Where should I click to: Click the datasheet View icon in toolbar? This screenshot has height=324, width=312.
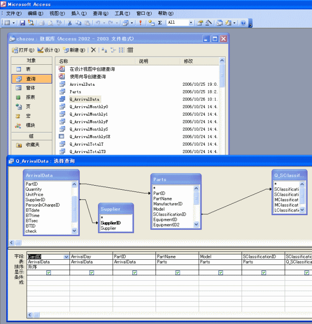pyautogui.click(x=7, y=23)
